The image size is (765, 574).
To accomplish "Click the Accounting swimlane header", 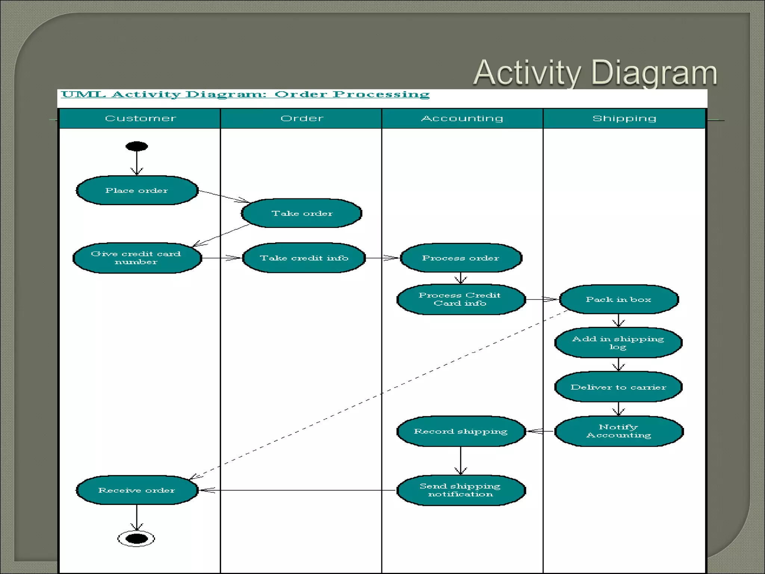I will coord(462,118).
